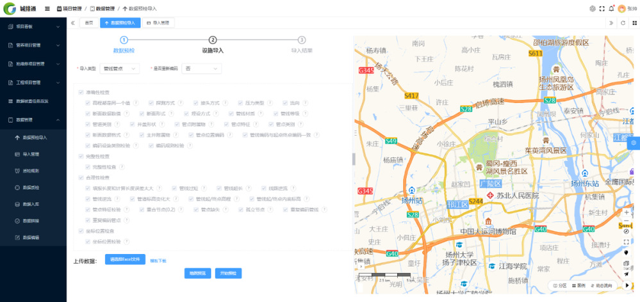
Task: Zoom in on the map with plus
Action: click(x=627, y=212)
